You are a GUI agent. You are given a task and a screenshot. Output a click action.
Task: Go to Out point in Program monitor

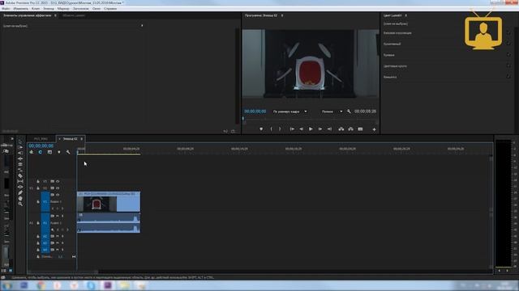tap(329, 129)
